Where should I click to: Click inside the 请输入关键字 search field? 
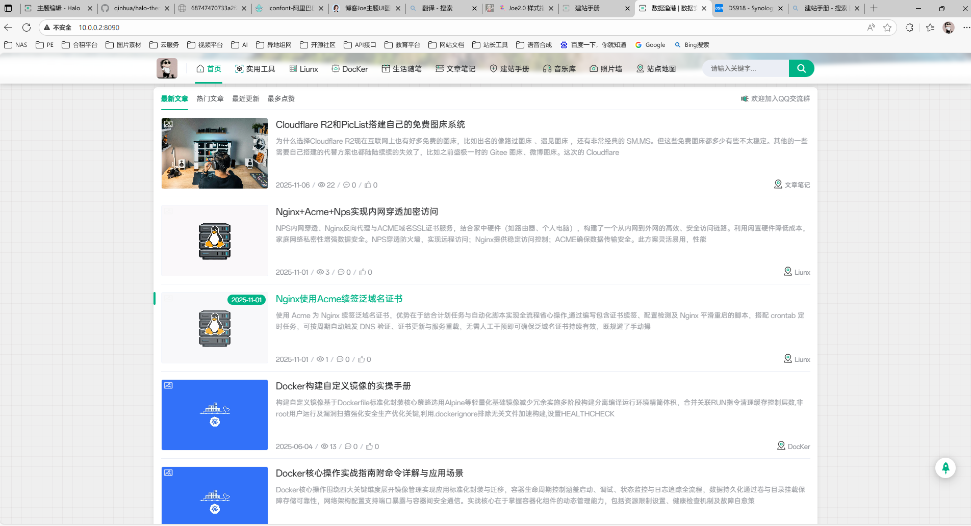tap(746, 68)
